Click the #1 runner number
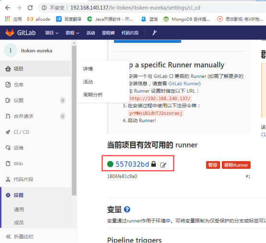Screen dimensions: 266x243 248,176
